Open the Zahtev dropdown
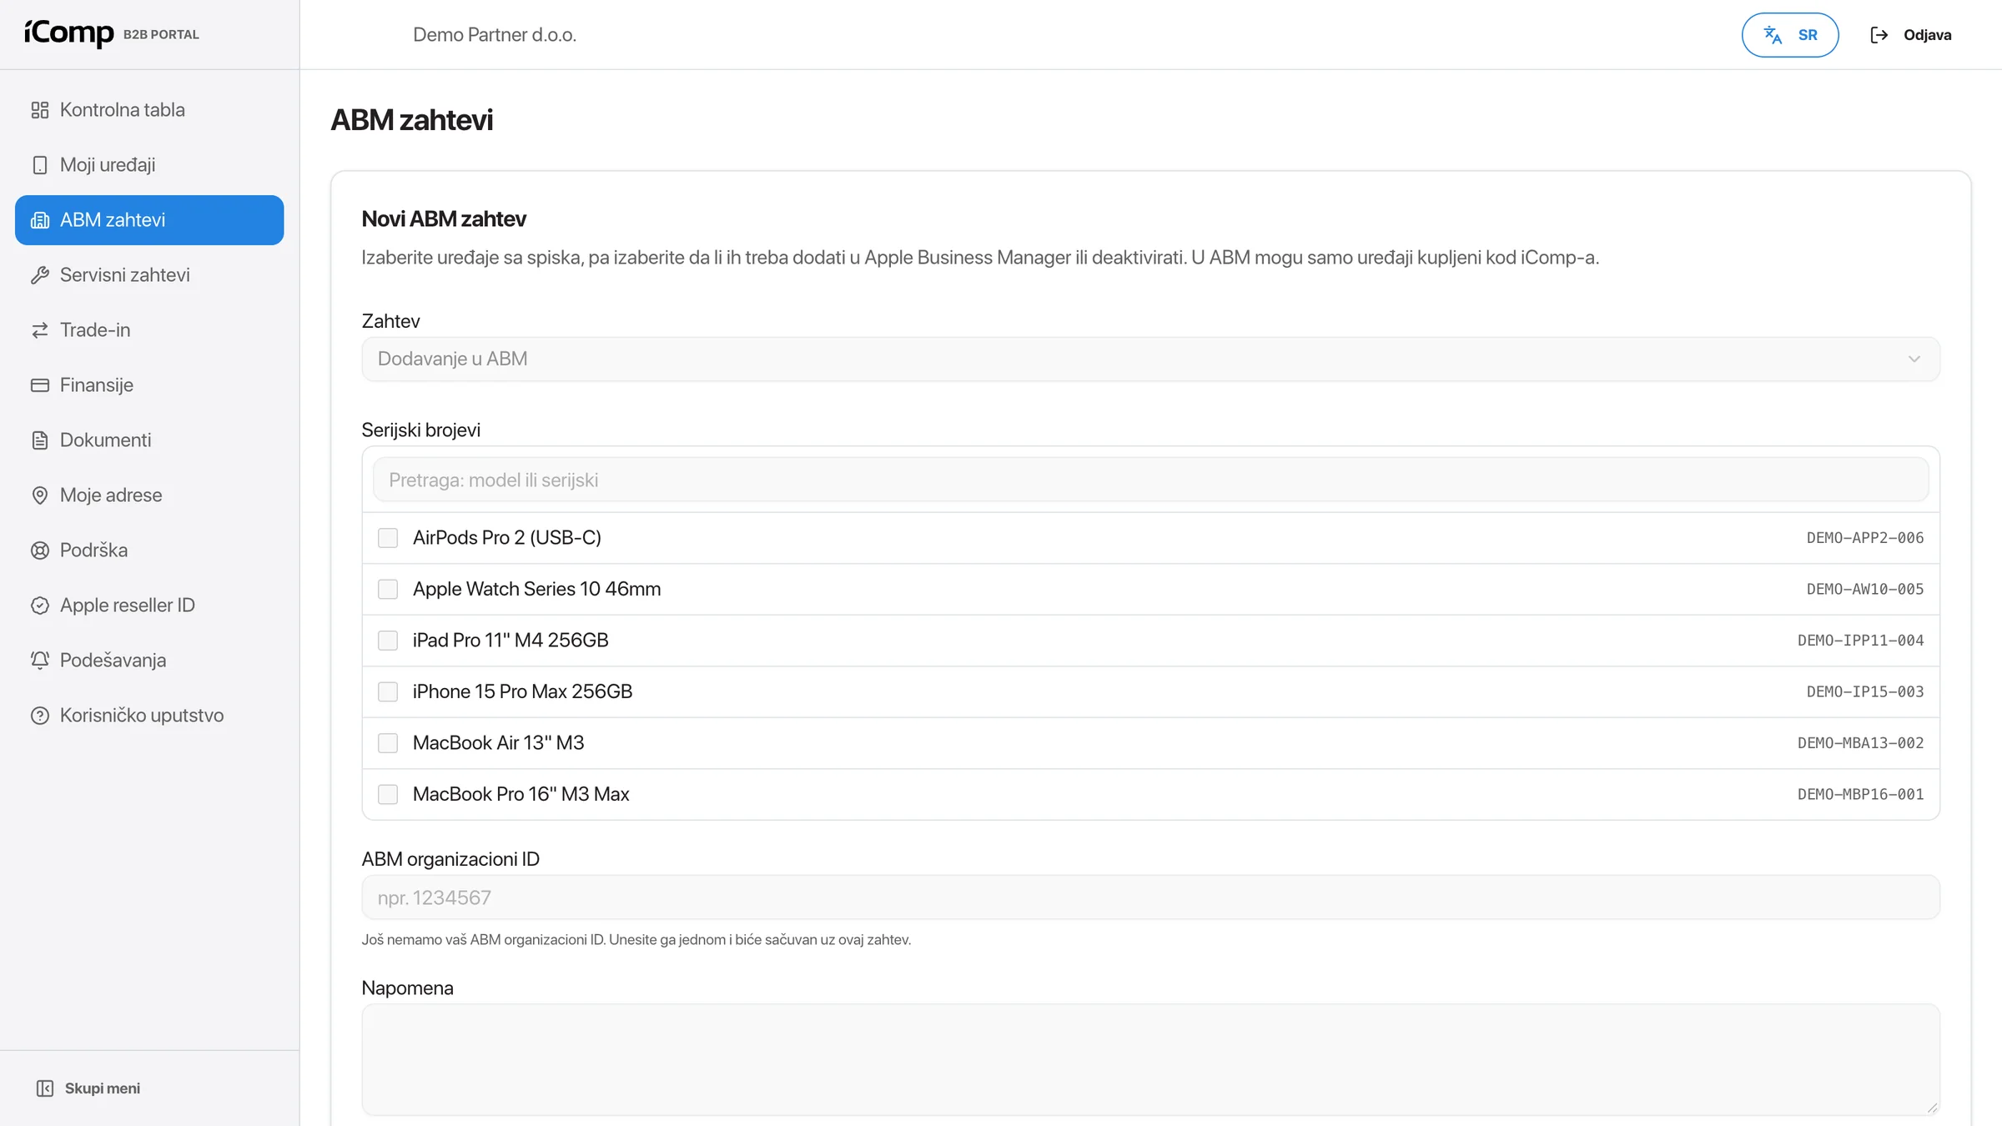Screen dimensions: 2002x1126 click(x=1150, y=359)
